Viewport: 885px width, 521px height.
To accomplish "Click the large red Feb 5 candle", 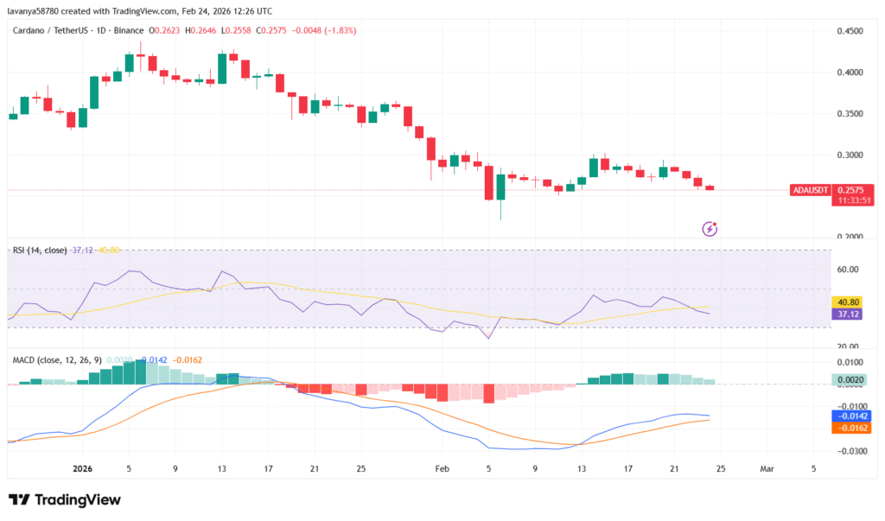I will [x=488, y=181].
